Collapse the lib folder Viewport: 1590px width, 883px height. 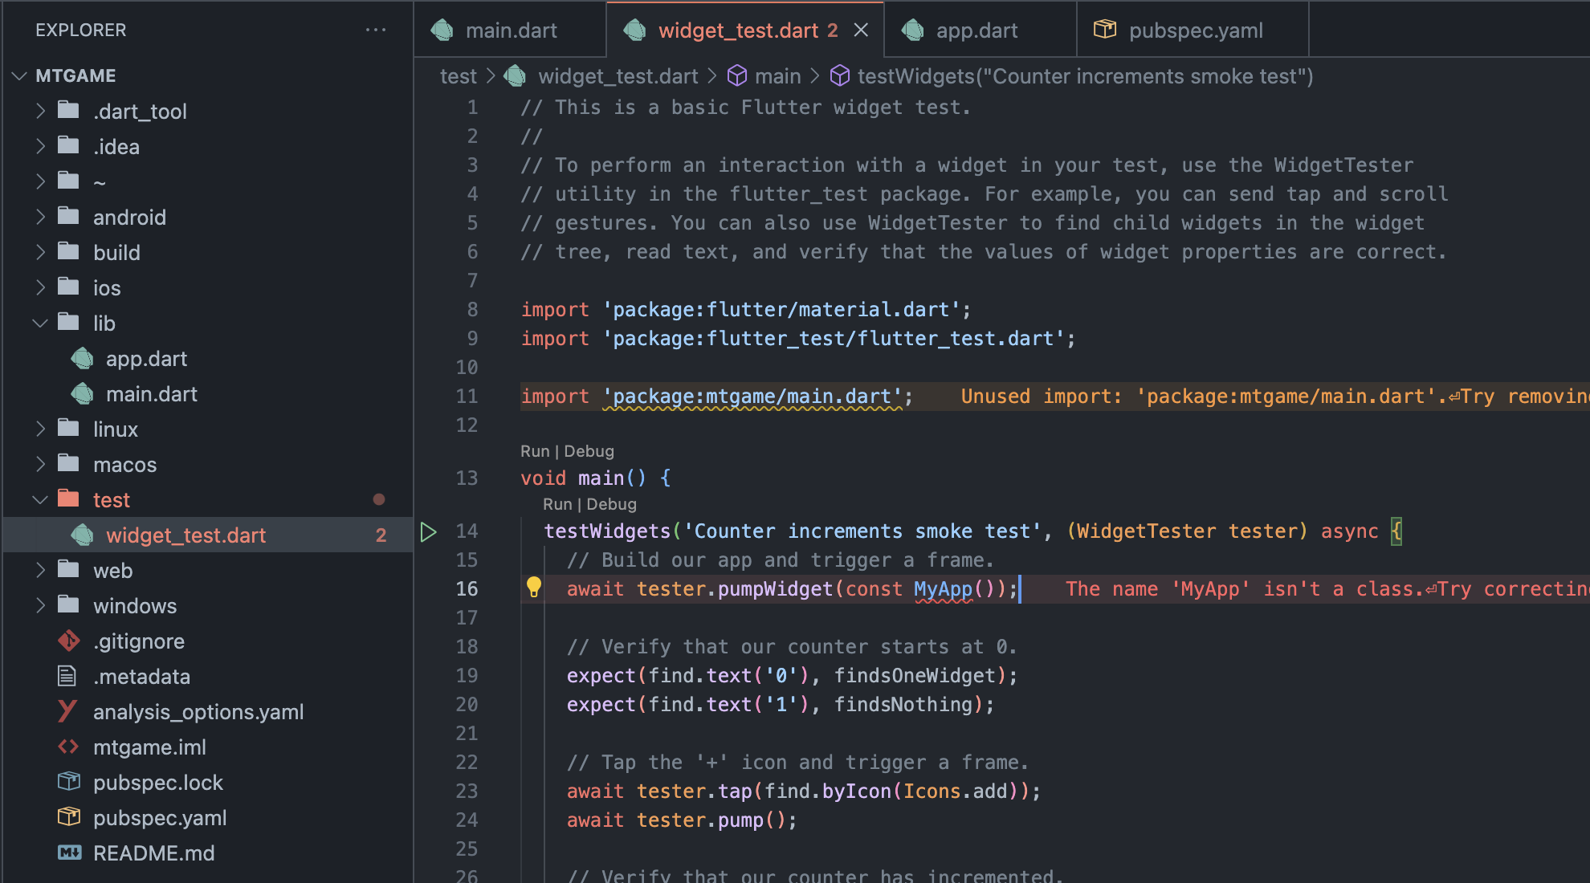40,323
